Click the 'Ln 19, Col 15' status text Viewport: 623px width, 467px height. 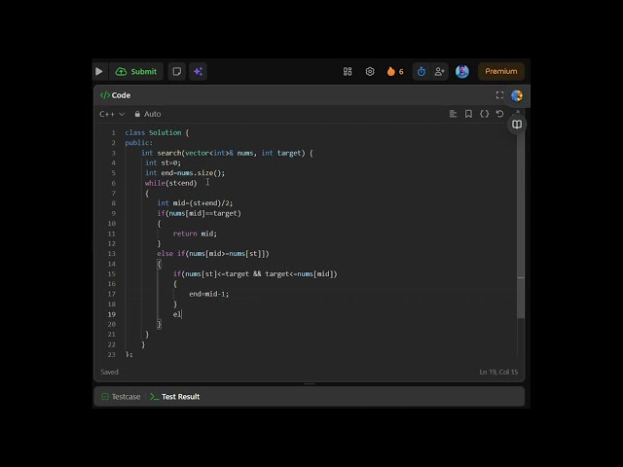tap(498, 372)
